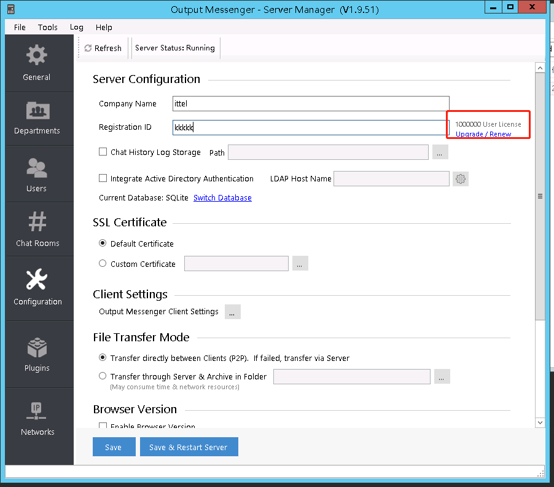This screenshot has width=554, height=487.
Task: Click the vertical scrollbar thumb
Action: point(540,196)
